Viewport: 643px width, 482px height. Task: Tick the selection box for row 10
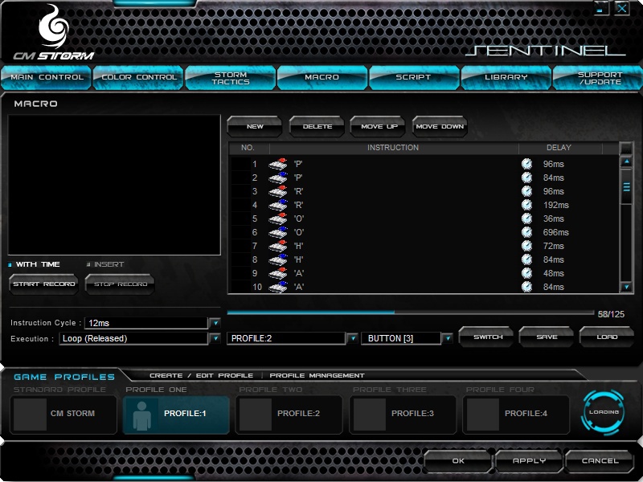(240, 287)
